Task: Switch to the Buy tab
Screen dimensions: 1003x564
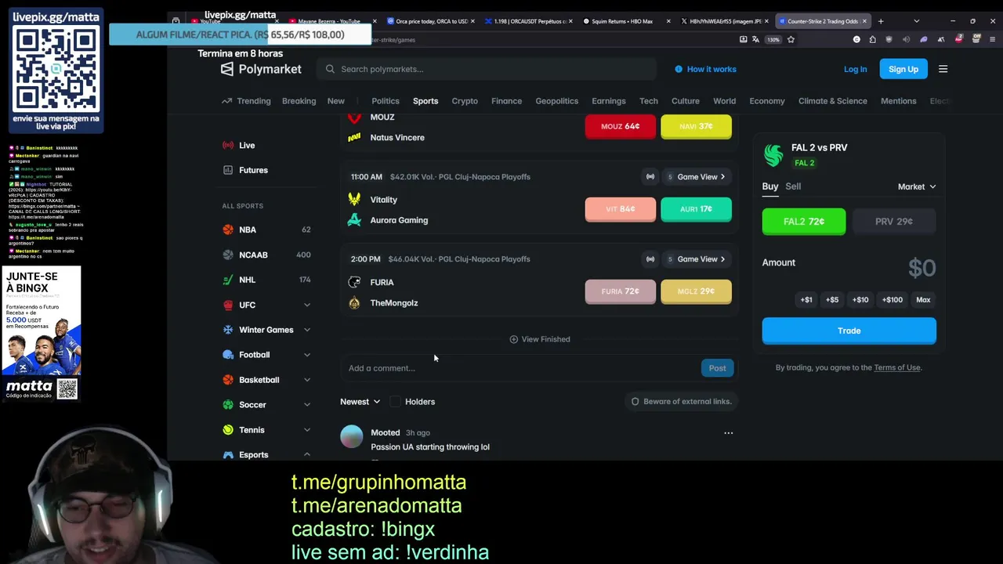Action: point(770,186)
